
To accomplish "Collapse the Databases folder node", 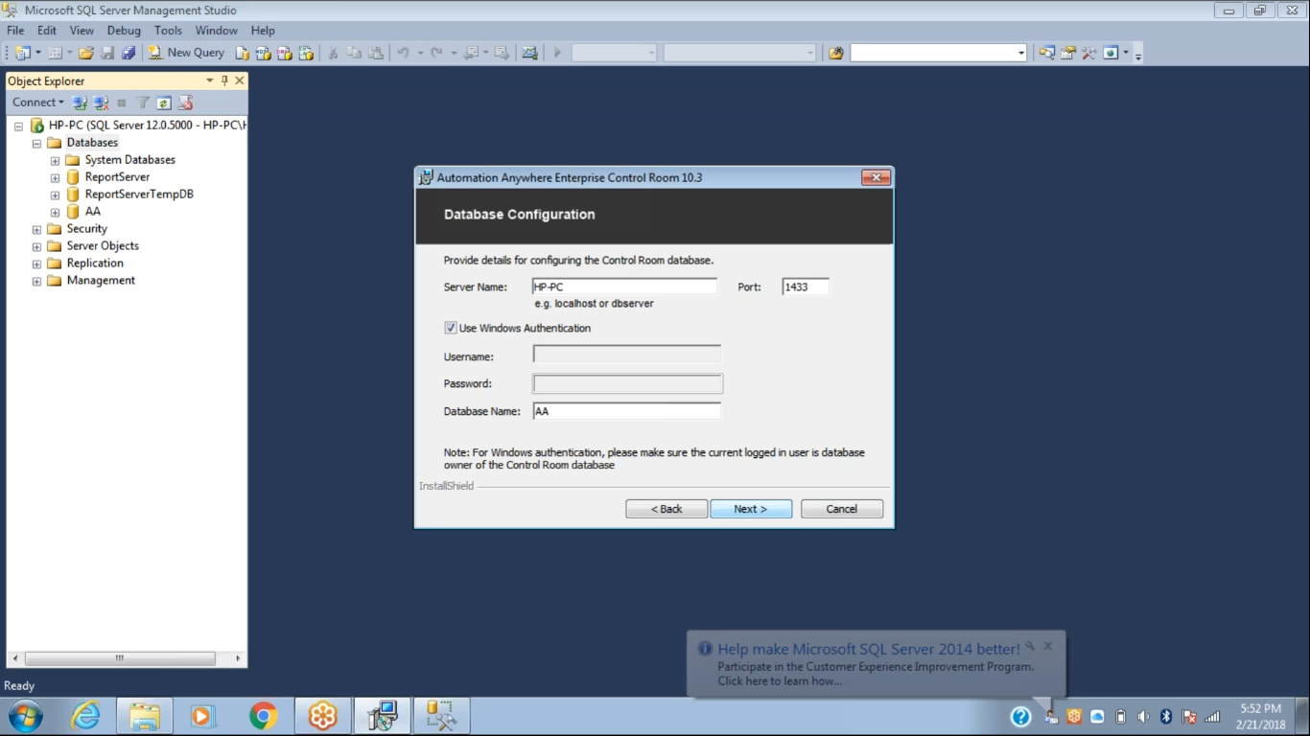I will 36,143.
